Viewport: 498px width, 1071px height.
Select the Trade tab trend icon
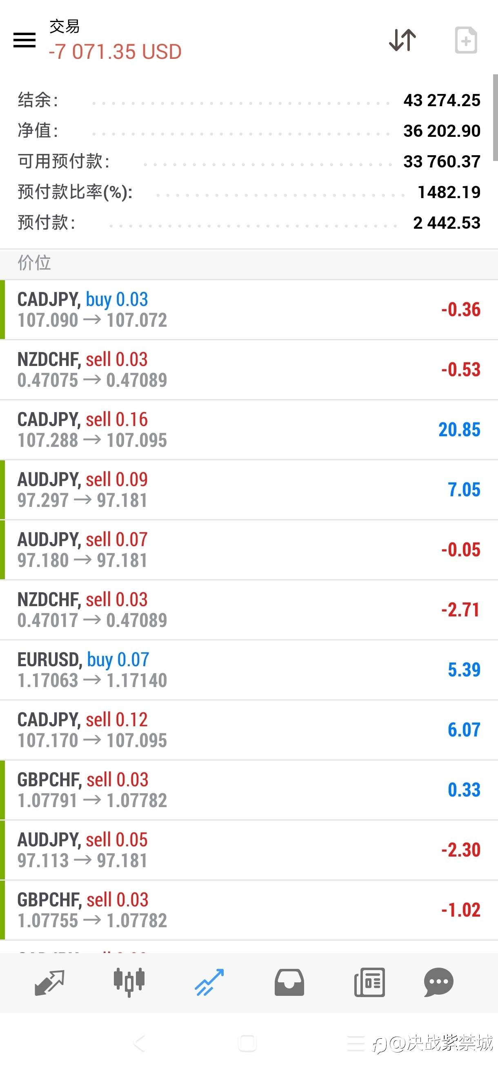(x=209, y=983)
